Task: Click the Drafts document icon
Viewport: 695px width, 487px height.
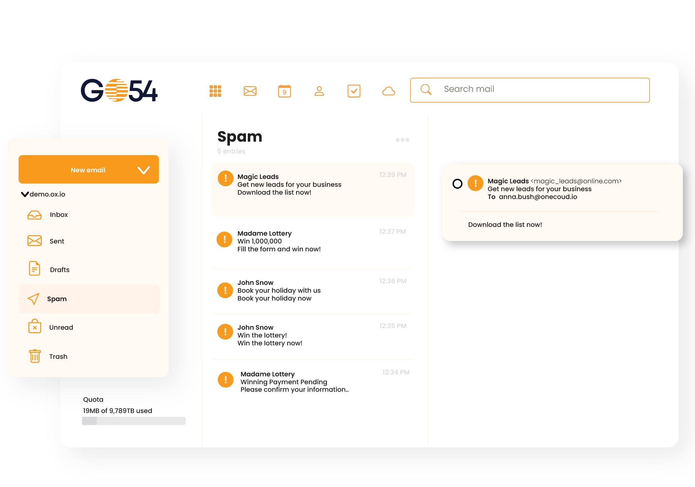Action: click(34, 269)
